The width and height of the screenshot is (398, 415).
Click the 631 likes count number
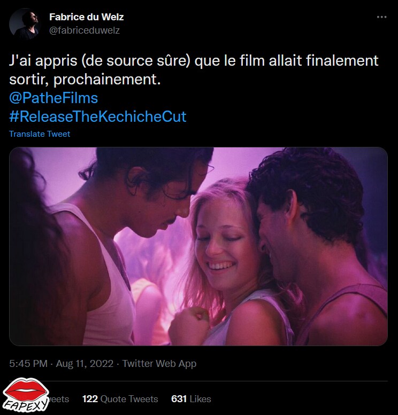(179, 399)
